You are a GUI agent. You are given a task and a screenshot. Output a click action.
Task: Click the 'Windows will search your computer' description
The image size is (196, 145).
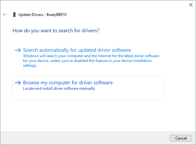tap(91, 61)
